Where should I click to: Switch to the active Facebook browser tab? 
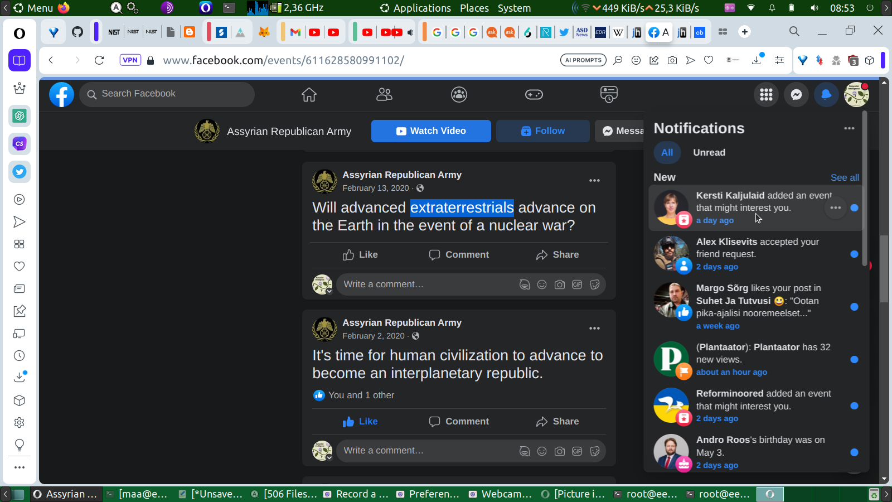(659, 32)
